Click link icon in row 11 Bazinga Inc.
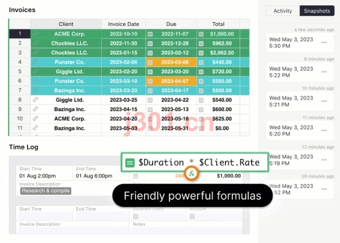This screenshot has height=243, width=340. [x=35, y=128]
